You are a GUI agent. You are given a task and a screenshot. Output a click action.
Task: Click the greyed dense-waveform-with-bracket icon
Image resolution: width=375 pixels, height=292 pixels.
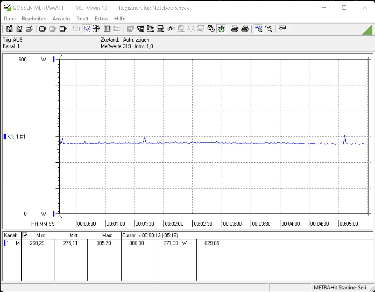(x=201, y=29)
